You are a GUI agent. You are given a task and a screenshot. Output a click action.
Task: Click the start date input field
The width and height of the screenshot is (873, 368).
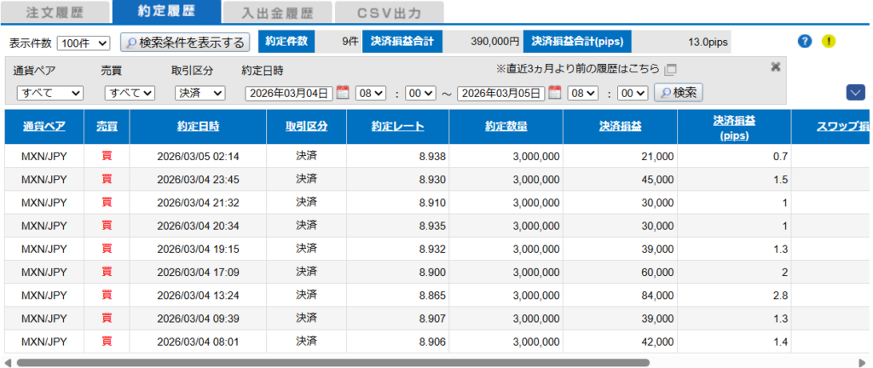pyautogui.click(x=288, y=93)
